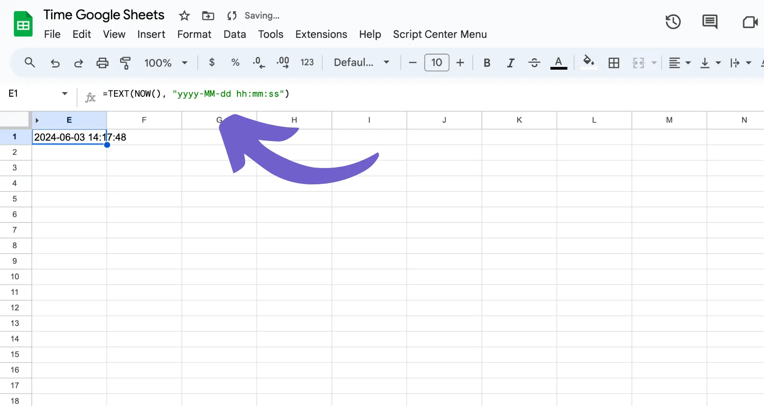Image resolution: width=764 pixels, height=406 pixels.
Task: Click the formula bar text
Action: (x=196, y=94)
